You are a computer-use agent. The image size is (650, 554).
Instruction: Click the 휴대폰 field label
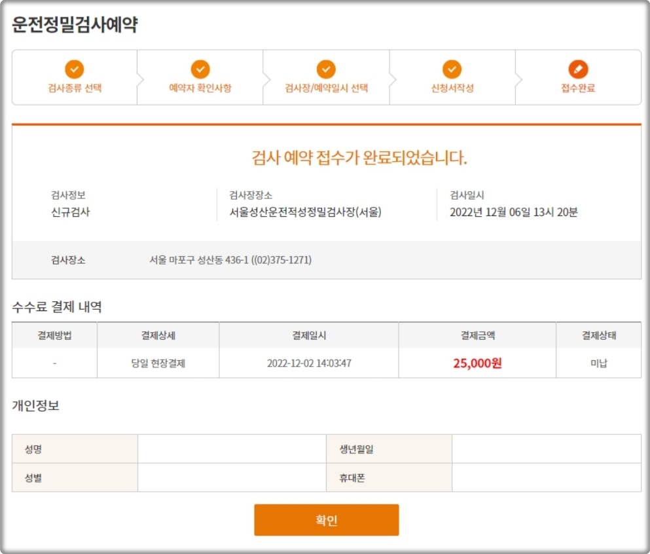(352, 477)
